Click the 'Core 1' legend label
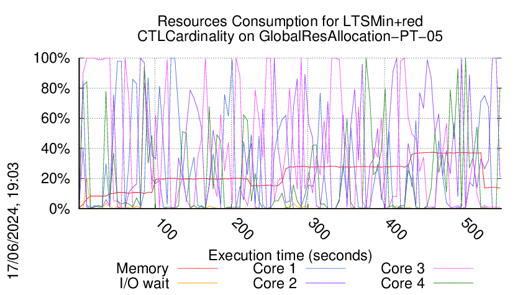Viewport: 528px width, 295px height. (275, 268)
